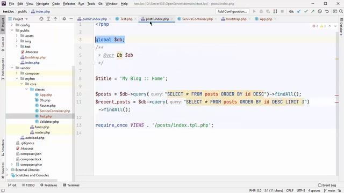The image size is (344, 193).
Task: Open Router.php in the project tree
Action: [48, 106]
